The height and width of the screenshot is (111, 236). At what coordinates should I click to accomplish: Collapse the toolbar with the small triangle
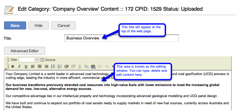(6, 69)
